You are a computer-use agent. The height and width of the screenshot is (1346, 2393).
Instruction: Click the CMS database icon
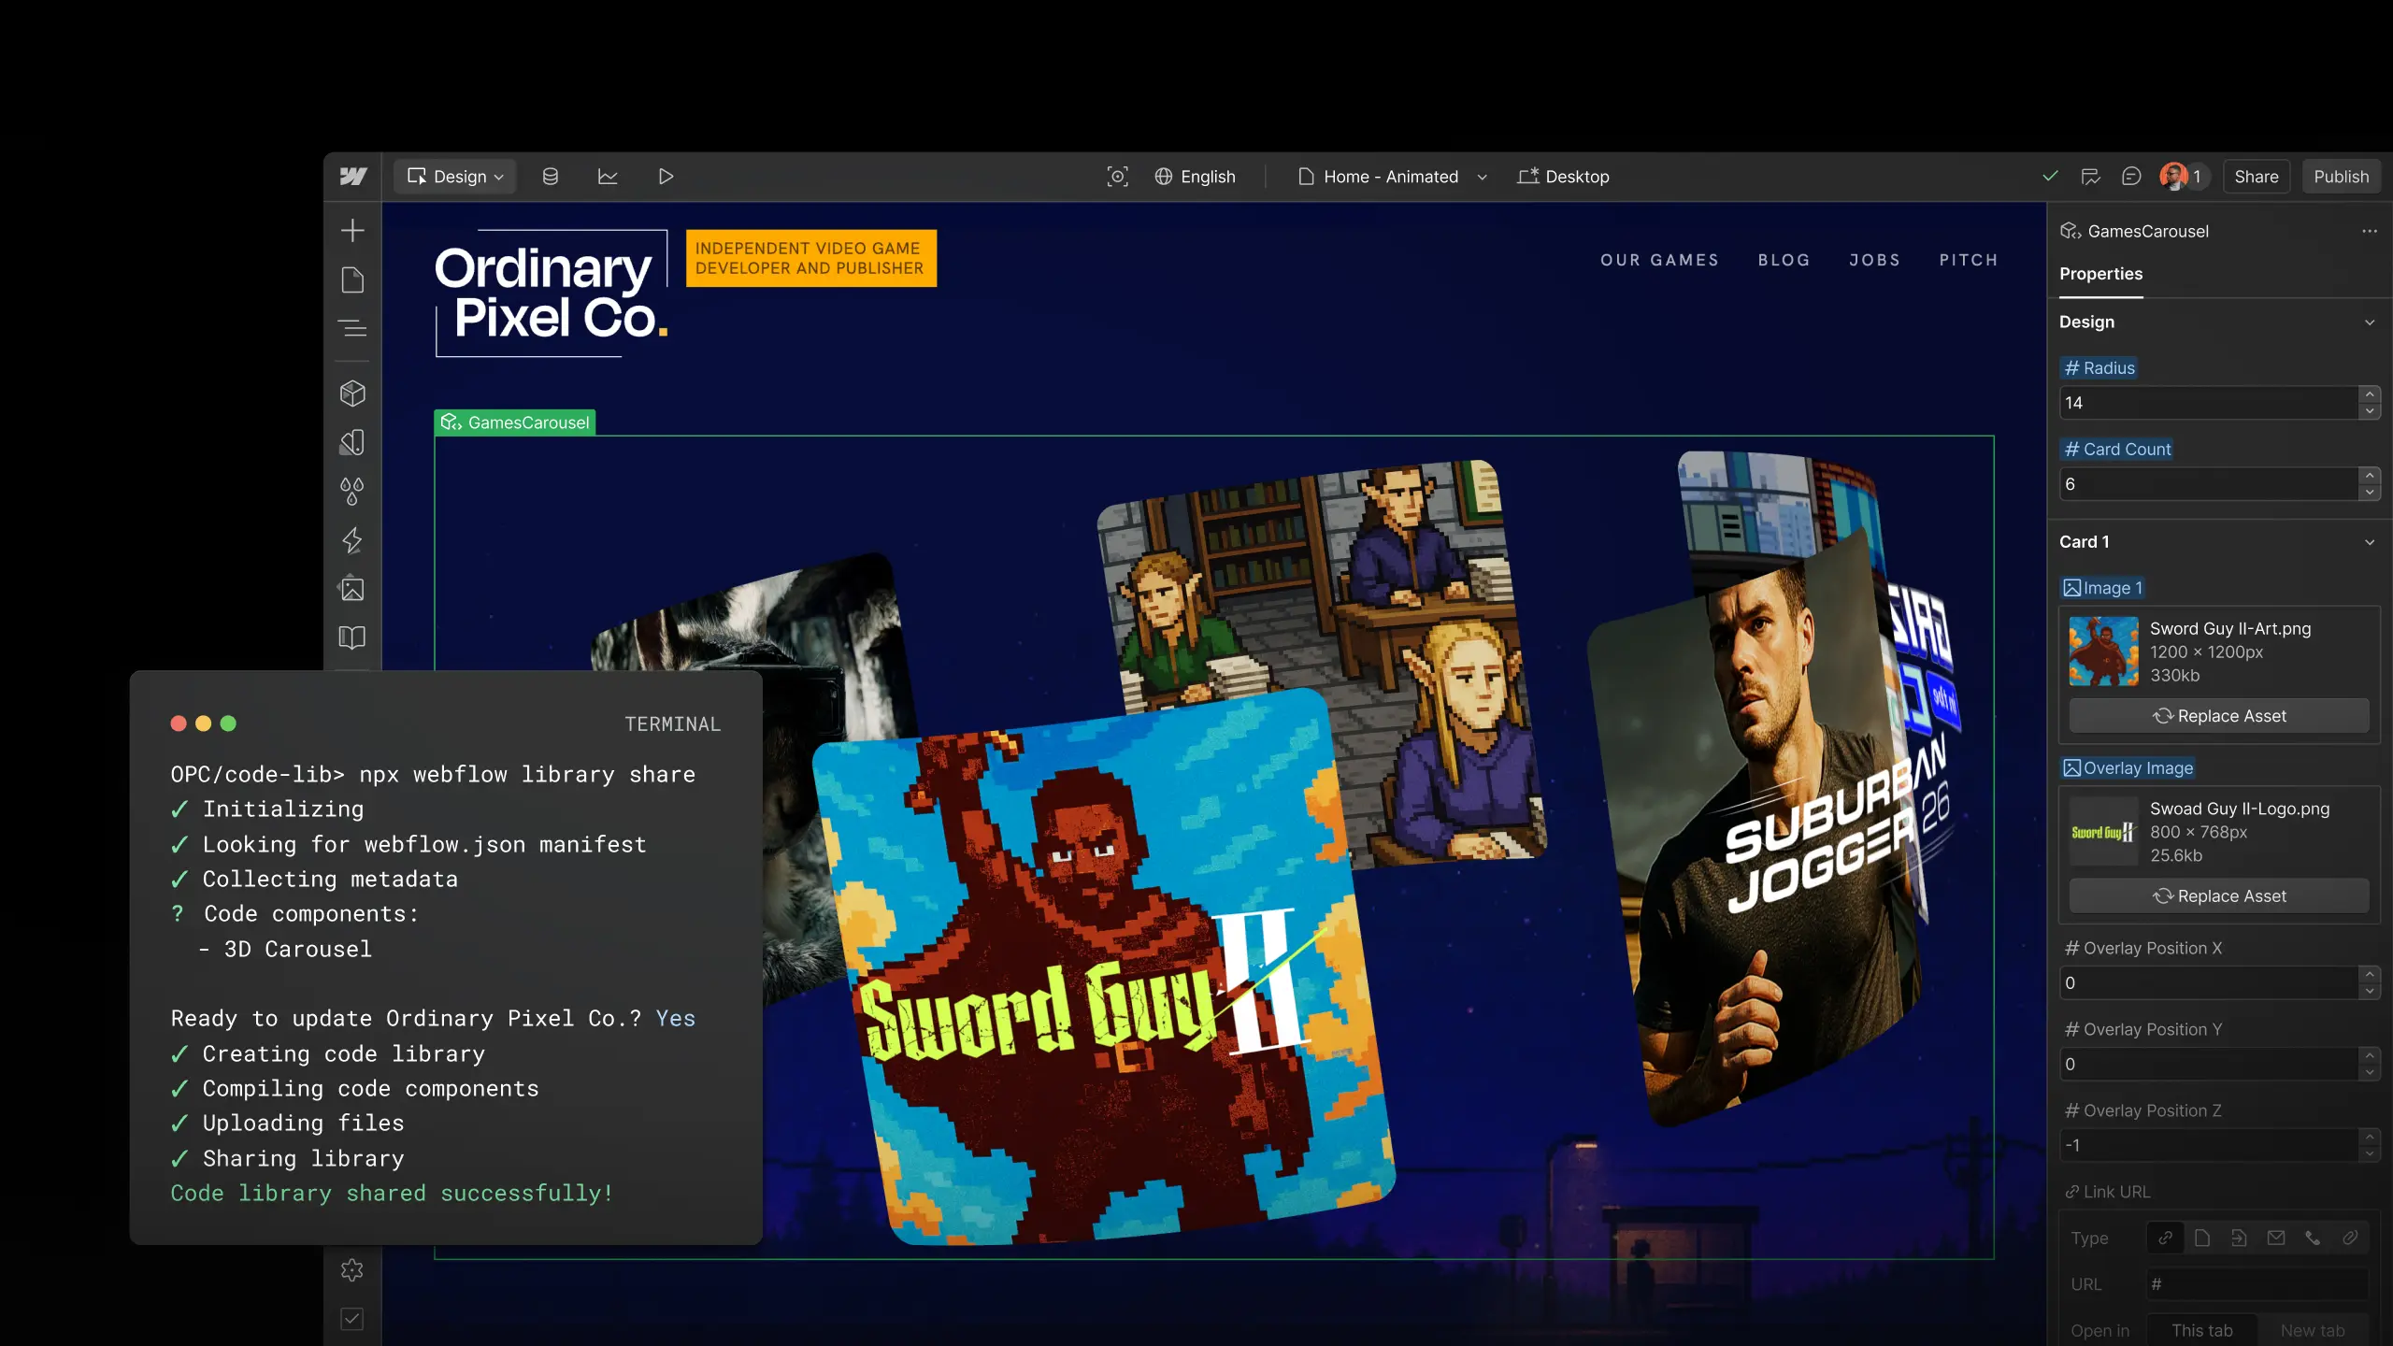[551, 177]
